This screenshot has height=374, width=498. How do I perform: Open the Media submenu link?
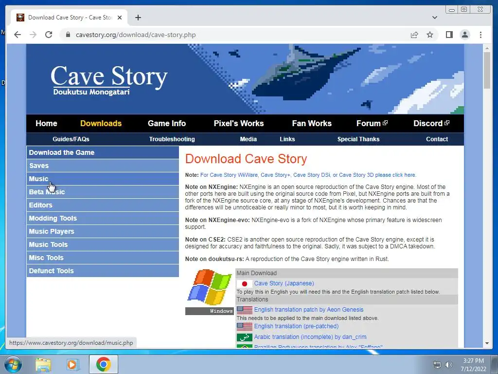click(x=249, y=139)
